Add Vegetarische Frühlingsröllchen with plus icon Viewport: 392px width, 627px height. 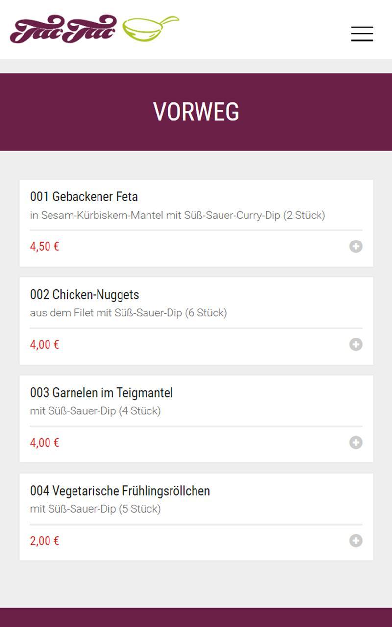point(356,540)
